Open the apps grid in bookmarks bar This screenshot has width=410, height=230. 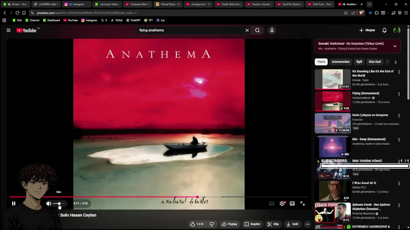click(4, 20)
